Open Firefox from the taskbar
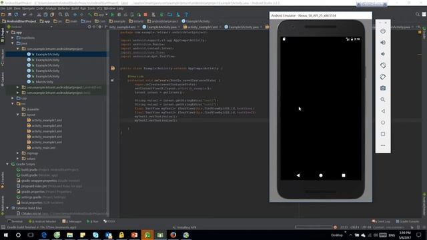Screen dimensions: 427x240 click(173, 235)
